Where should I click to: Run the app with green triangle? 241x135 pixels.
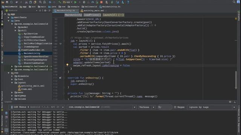click(x=75, y=2)
